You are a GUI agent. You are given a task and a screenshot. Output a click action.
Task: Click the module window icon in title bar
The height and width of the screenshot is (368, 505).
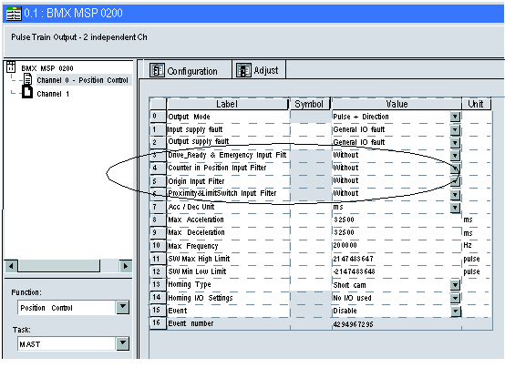14,14
